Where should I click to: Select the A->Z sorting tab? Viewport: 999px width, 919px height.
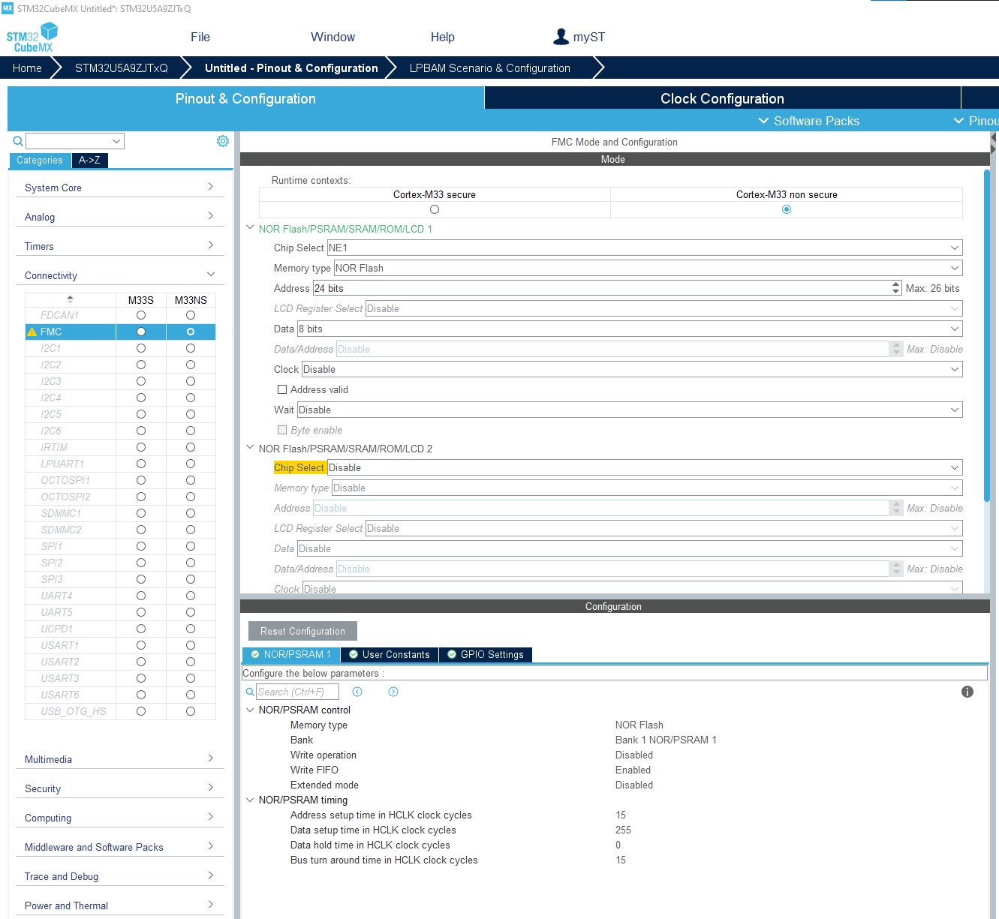[89, 160]
